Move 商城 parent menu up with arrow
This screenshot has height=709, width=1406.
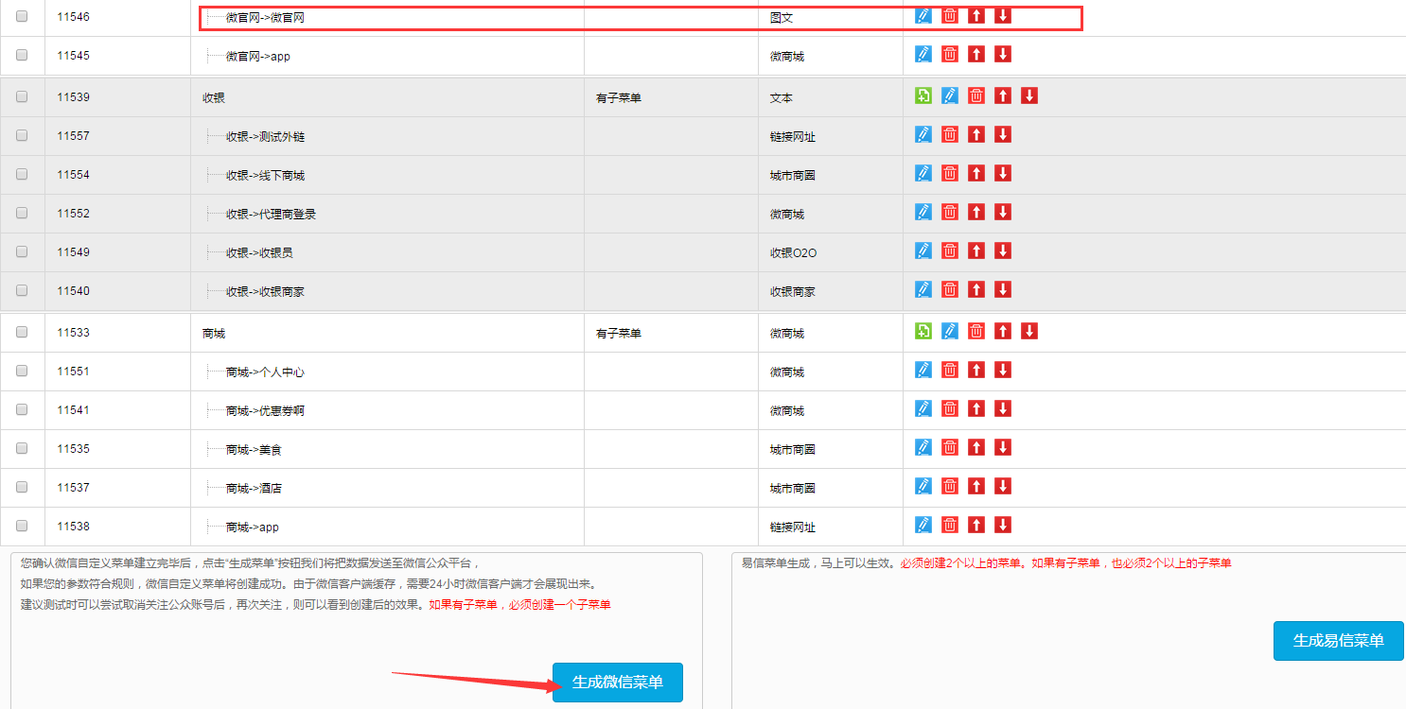point(1003,331)
